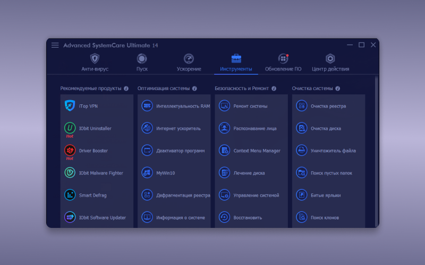The height and width of the screenshot is (265, 425).
Task: Click the Битые ярлыки text
Action: pyautogui.click(x=326, y=195)
